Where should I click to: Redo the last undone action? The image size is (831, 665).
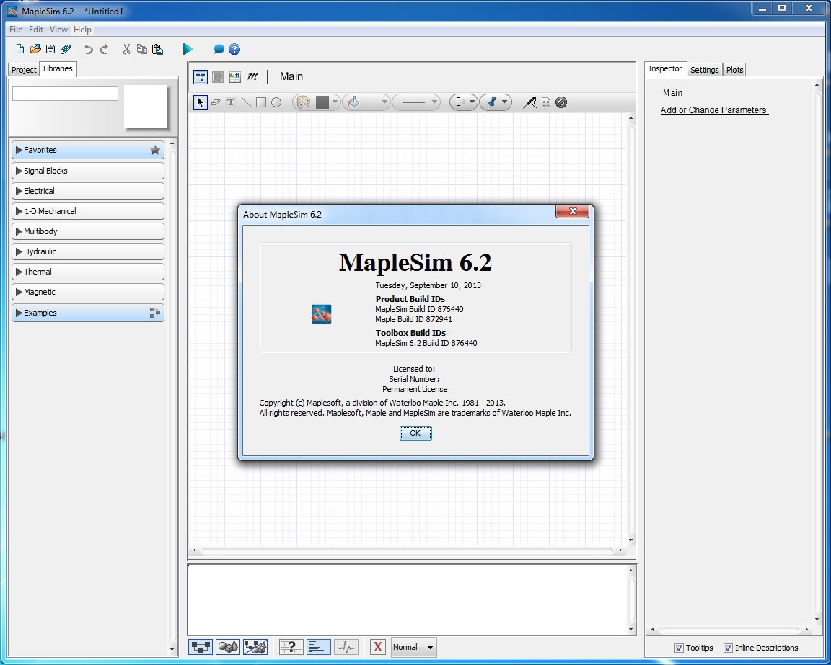104,49
